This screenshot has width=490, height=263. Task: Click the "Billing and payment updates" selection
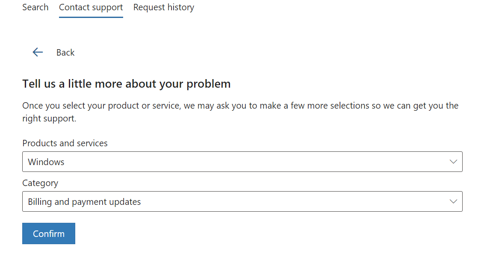pyautogui.click(x=84, y=202)
